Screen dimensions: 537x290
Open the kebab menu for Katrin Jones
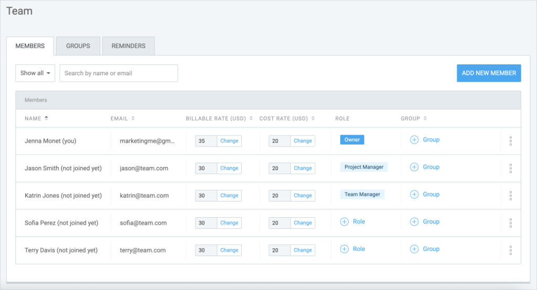point(510,196)
